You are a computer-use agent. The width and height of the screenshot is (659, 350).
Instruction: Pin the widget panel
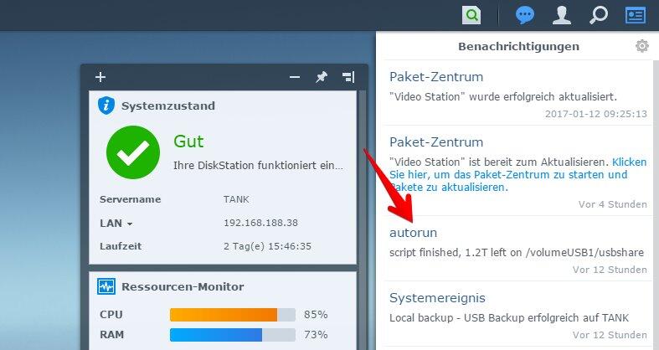[x=321, y=77]
